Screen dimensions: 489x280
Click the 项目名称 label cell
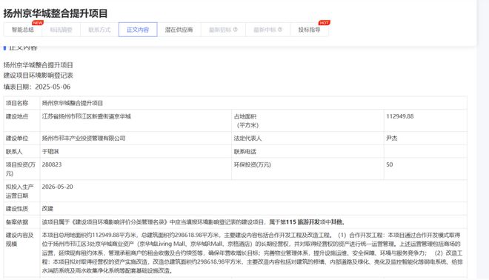[21, 103]
